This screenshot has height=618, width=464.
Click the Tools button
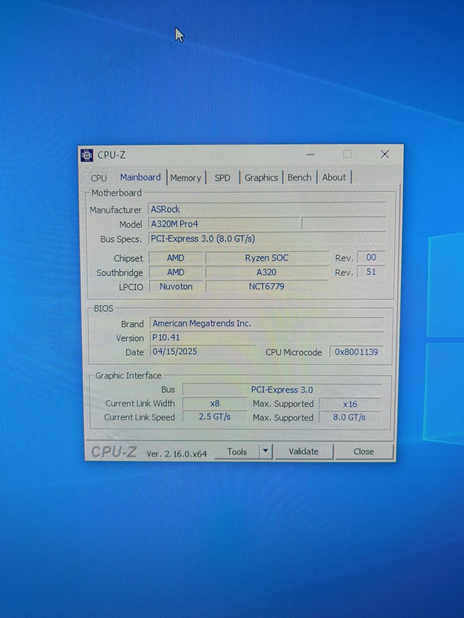tap(237, 452)
